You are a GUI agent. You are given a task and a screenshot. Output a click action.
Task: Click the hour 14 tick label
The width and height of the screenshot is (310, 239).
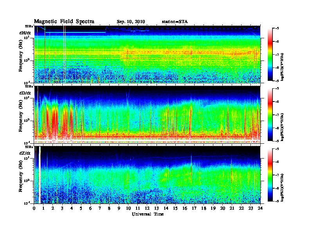point(166,209)
